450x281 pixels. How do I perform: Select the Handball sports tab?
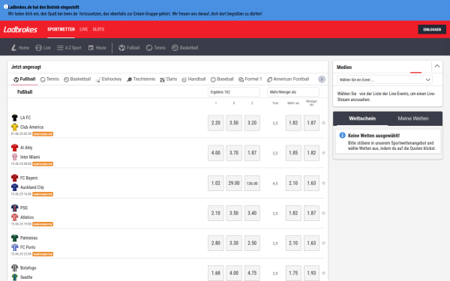coord(193,79)
